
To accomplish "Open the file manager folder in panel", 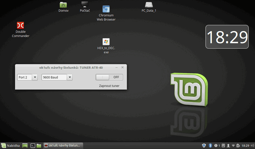I will point(39,146).
